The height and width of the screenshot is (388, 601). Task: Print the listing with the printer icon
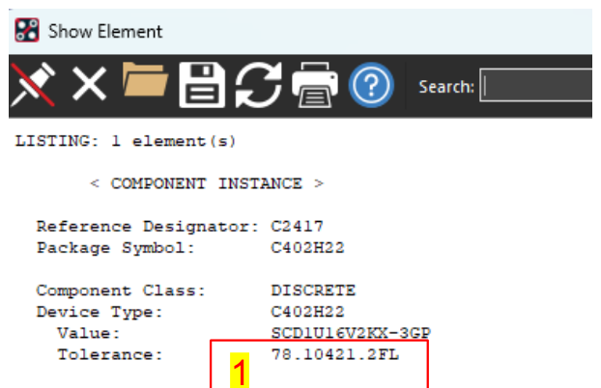tap(315, 85)
